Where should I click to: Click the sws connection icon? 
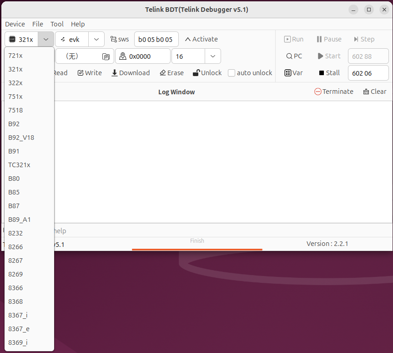pos(114,39)
